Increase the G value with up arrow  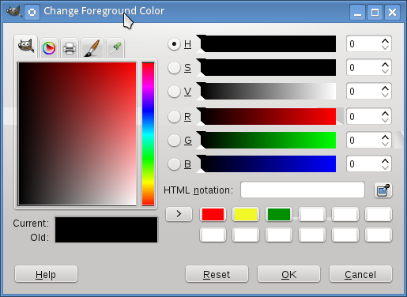click(x=385, y=137)
